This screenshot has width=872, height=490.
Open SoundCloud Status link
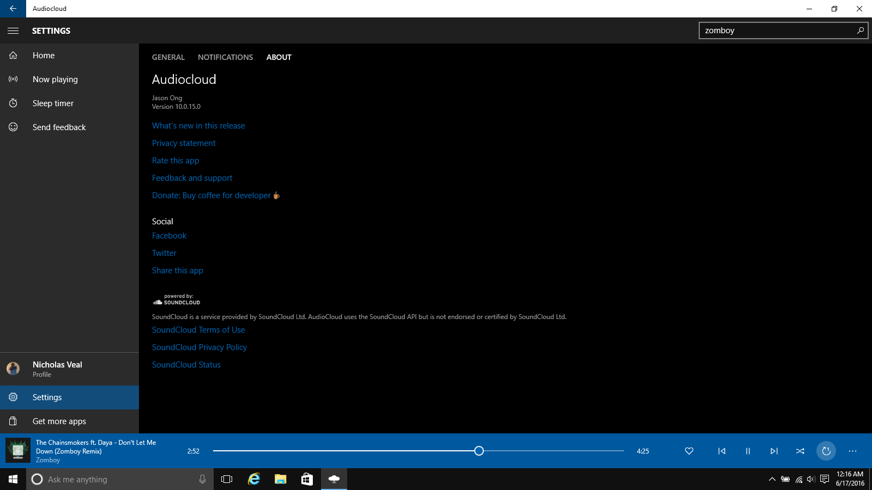coord(186,365)
